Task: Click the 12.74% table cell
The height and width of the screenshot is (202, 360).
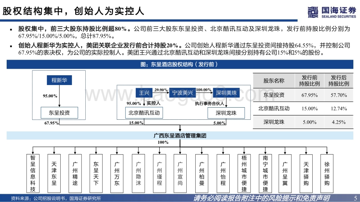Action: [338, 108]
